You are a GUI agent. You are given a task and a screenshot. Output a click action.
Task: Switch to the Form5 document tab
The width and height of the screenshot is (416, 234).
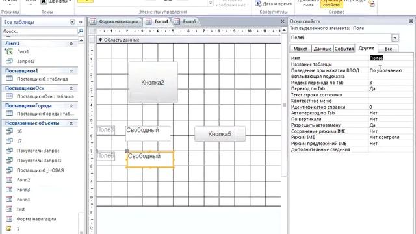pyautogui.click(x=186, y=21)
